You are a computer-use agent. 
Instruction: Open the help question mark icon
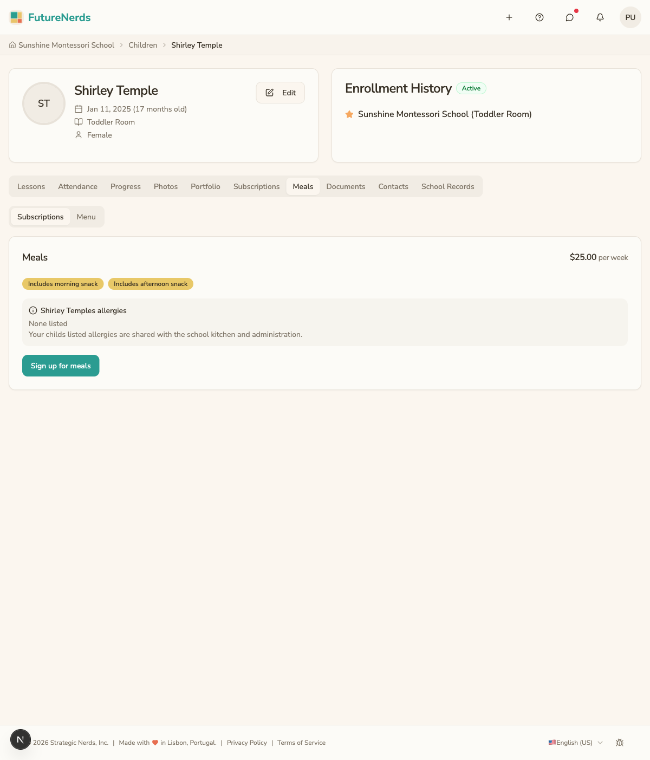pyautogui.click(x=539, y=17)
